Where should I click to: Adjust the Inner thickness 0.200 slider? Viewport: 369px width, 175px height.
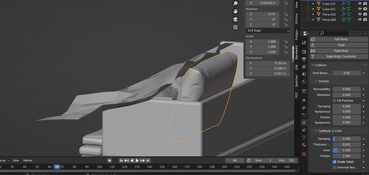(347, 150)
